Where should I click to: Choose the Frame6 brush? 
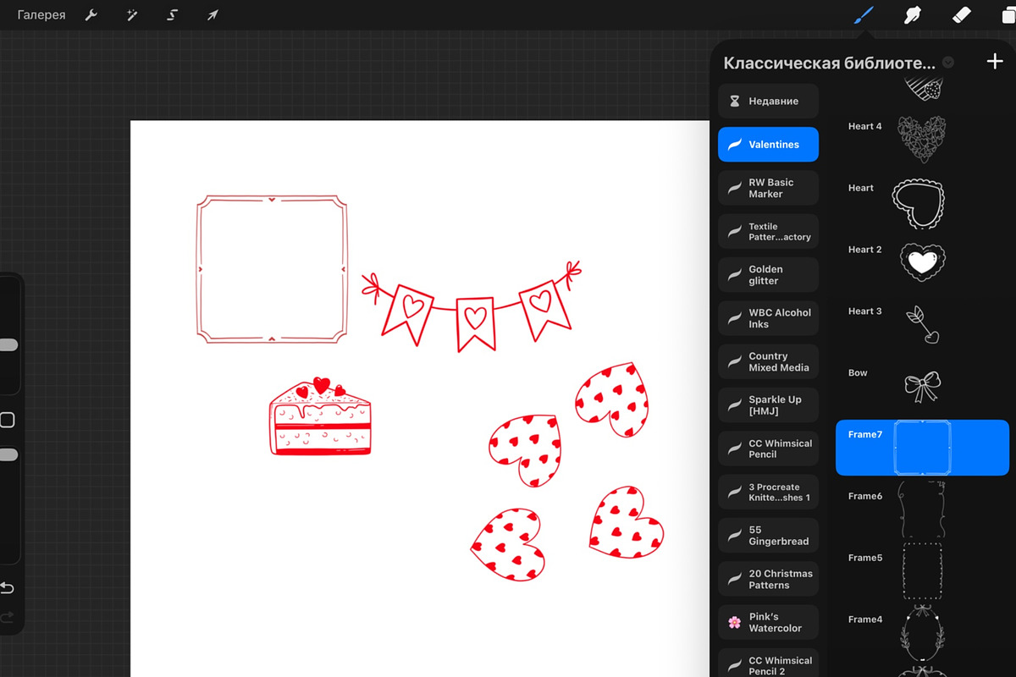pyautogui.click(x=922, y=509)
